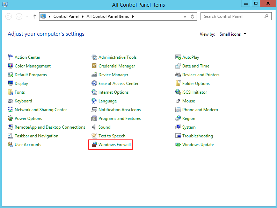Click the search magnifier icon
Image resolution: width=277 pixels, height=208 pixels.
coord(266,16)
